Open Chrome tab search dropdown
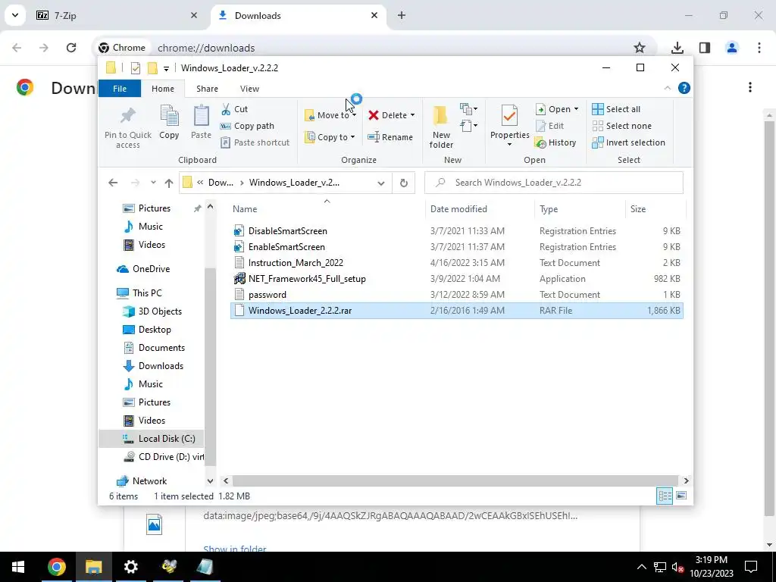Screen dimensions: 776x582 pos(15,15)
